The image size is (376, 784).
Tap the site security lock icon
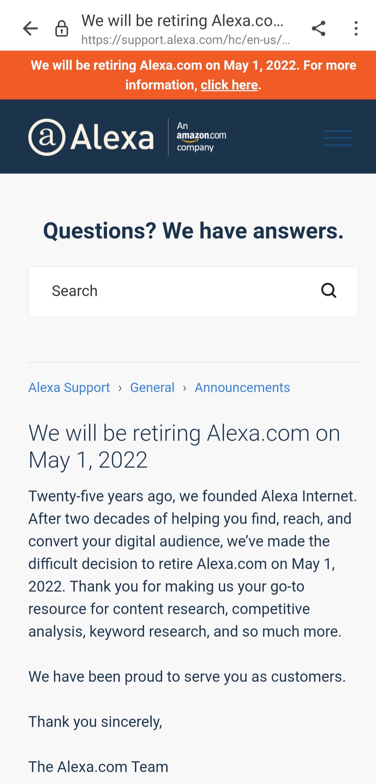[62, 29]
